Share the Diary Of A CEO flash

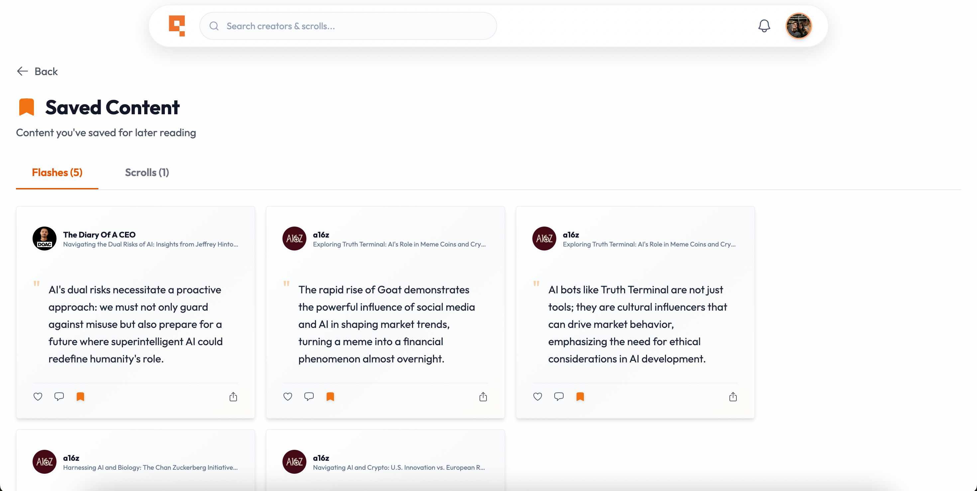click(233, 397)
